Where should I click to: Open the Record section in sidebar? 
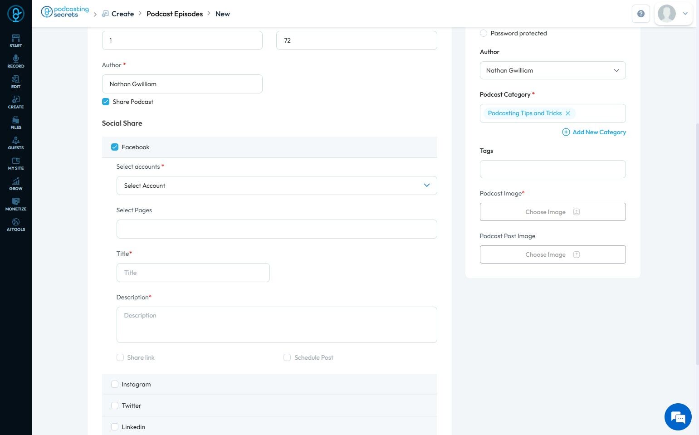point(16,61)
